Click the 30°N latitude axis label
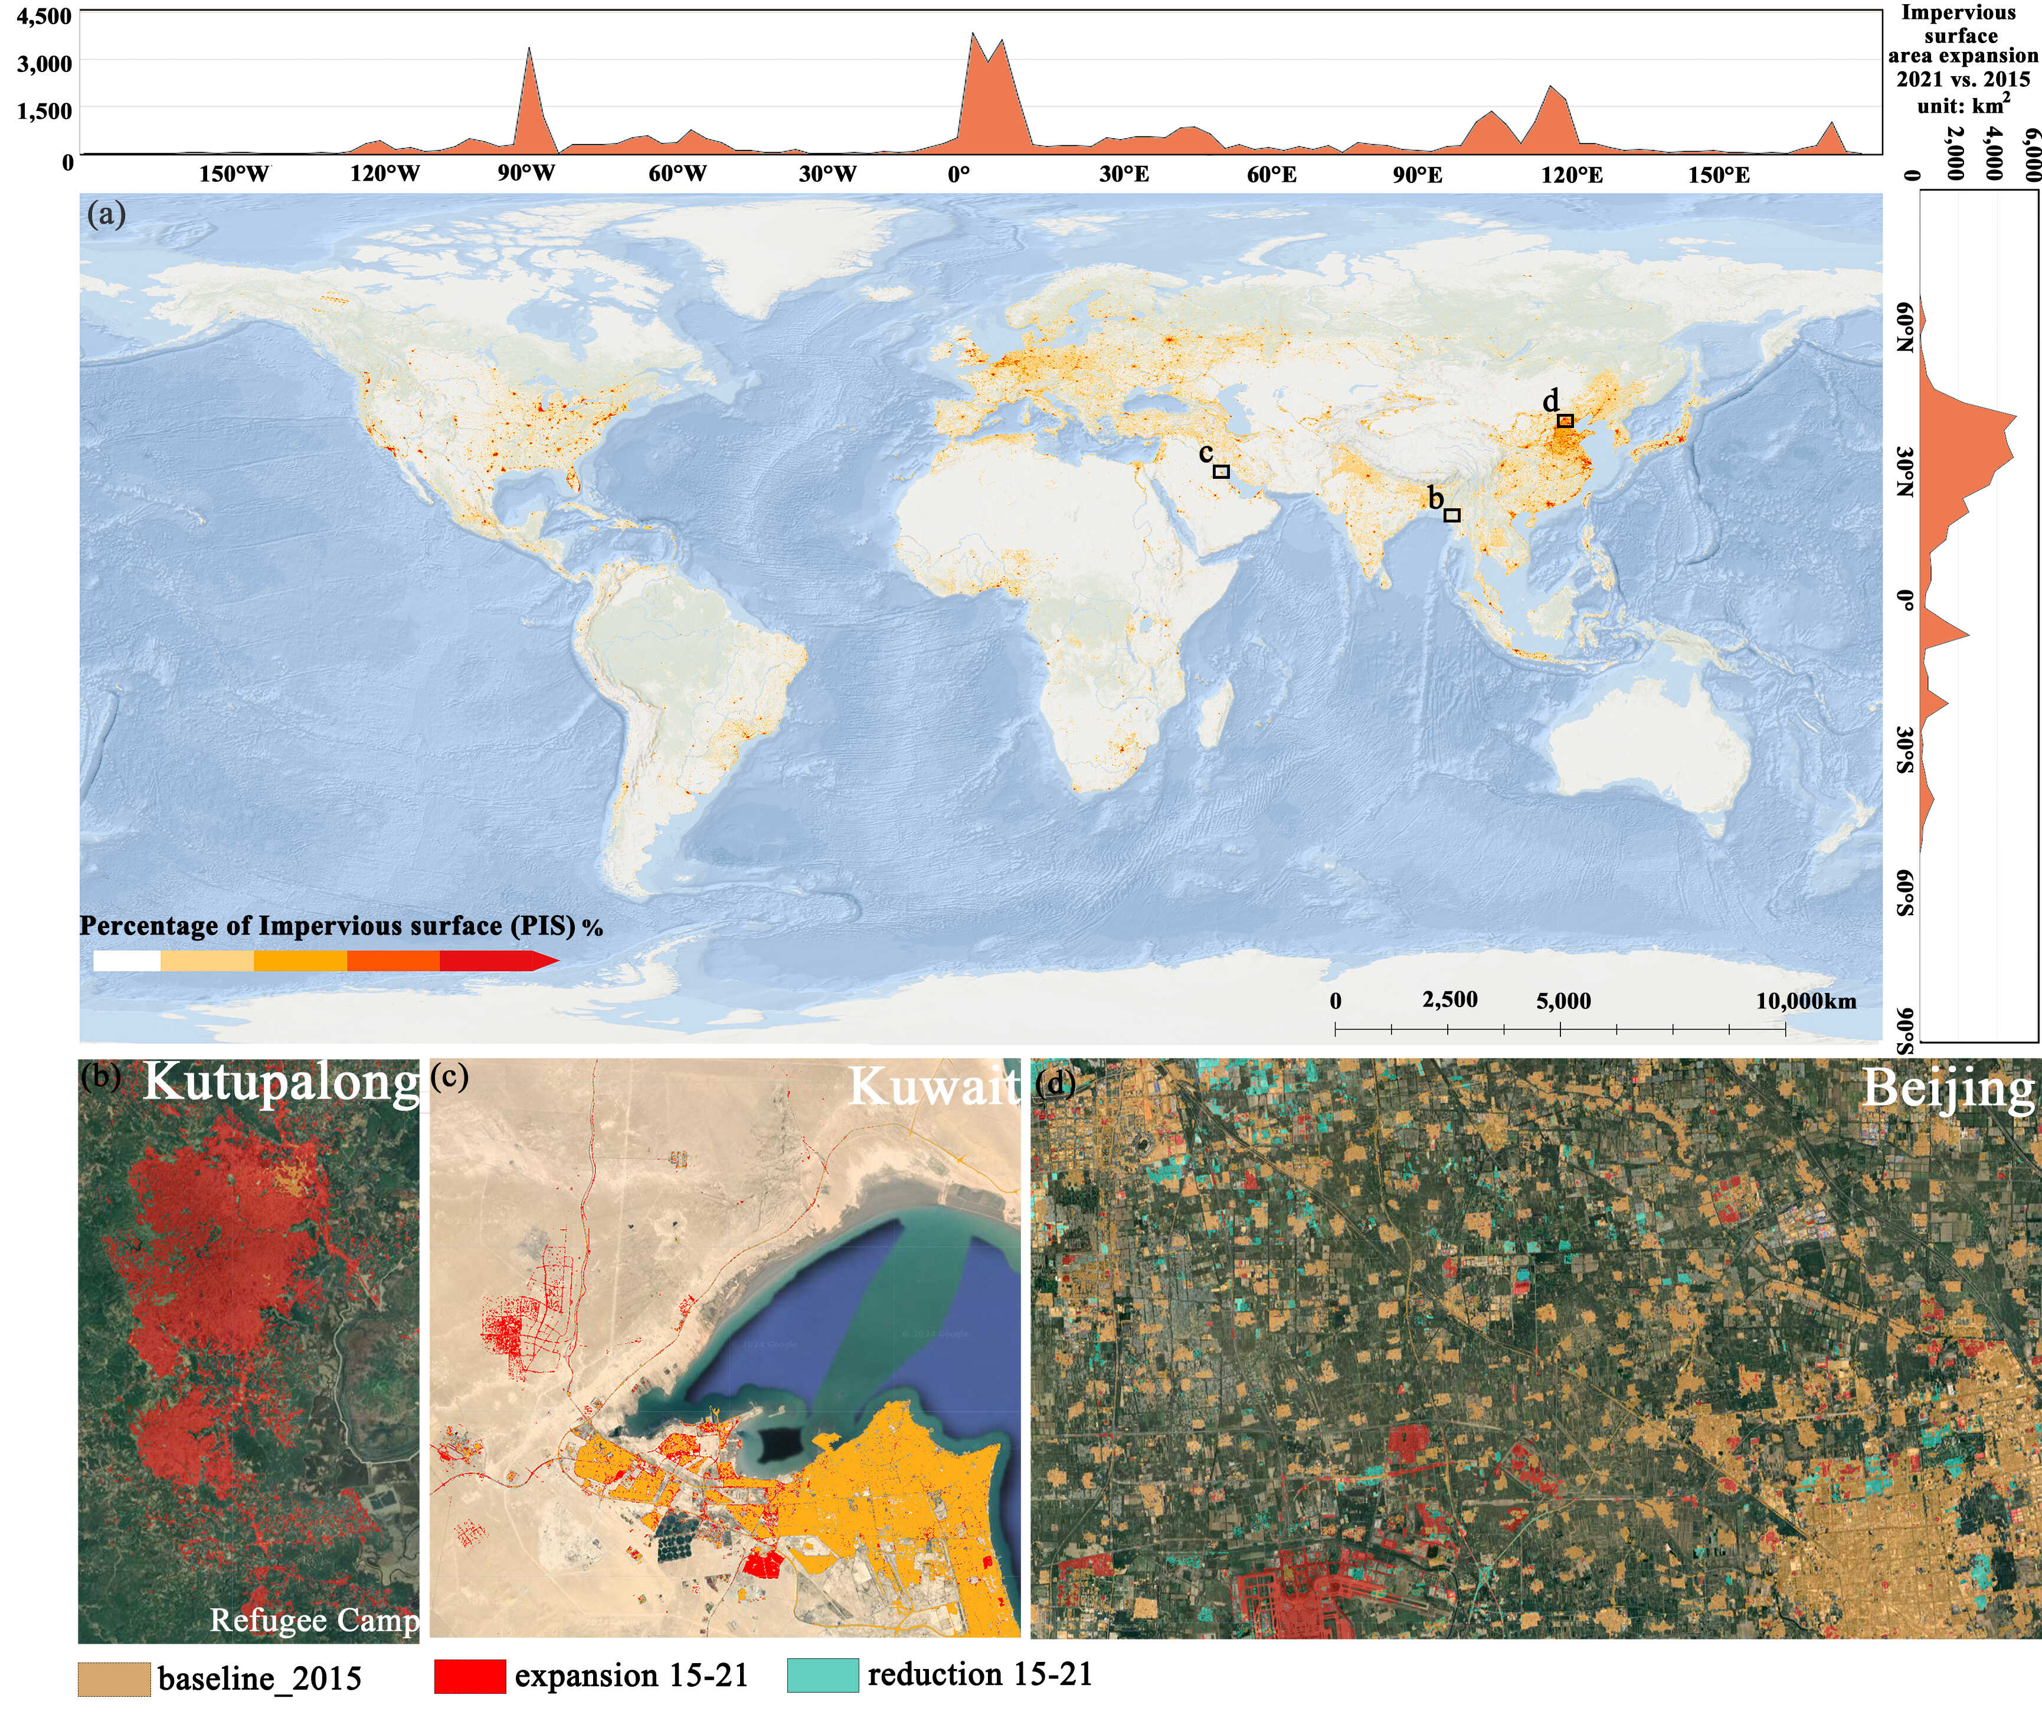2042x1718 pixels. point(1904,472)
